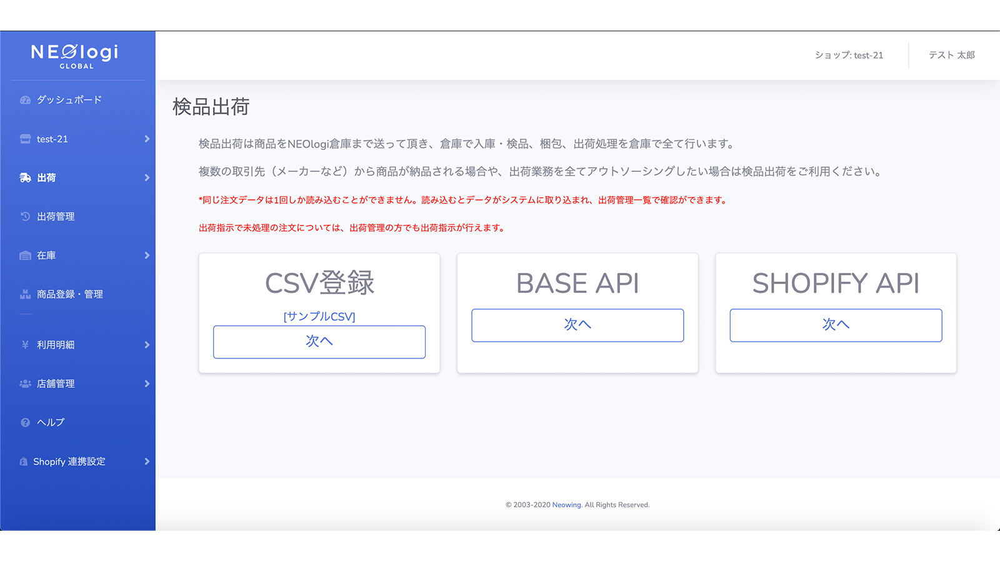Open the サンプルCSV download link
The height and width of the screenshot is (562, 1000).
[319, 316]
